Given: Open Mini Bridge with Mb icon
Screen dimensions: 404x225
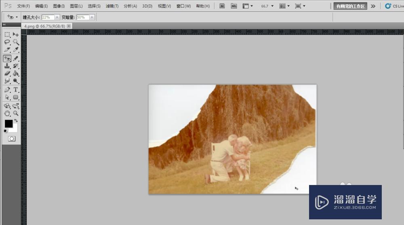Looking at the screenshot, I should (x=234, y=6).
